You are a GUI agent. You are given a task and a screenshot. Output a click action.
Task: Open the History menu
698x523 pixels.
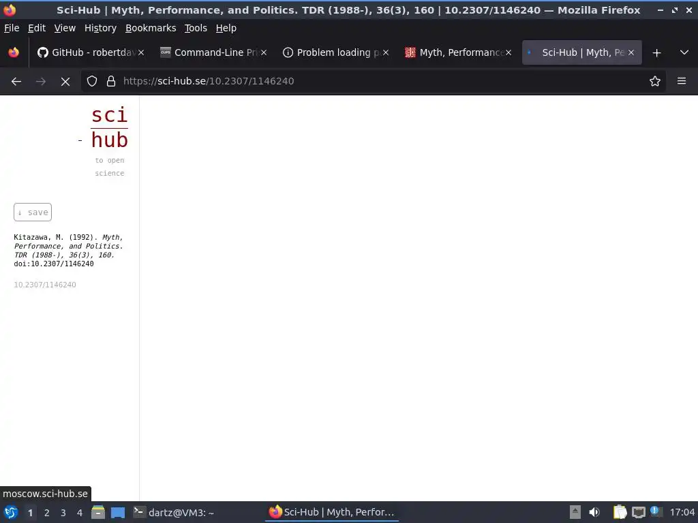[101, 28]
